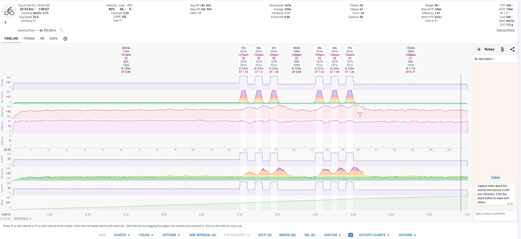This screenshot has height=239, width=521.
Task: Edit the Evening Ride name pencil
Action: click(x=35, y=31)
